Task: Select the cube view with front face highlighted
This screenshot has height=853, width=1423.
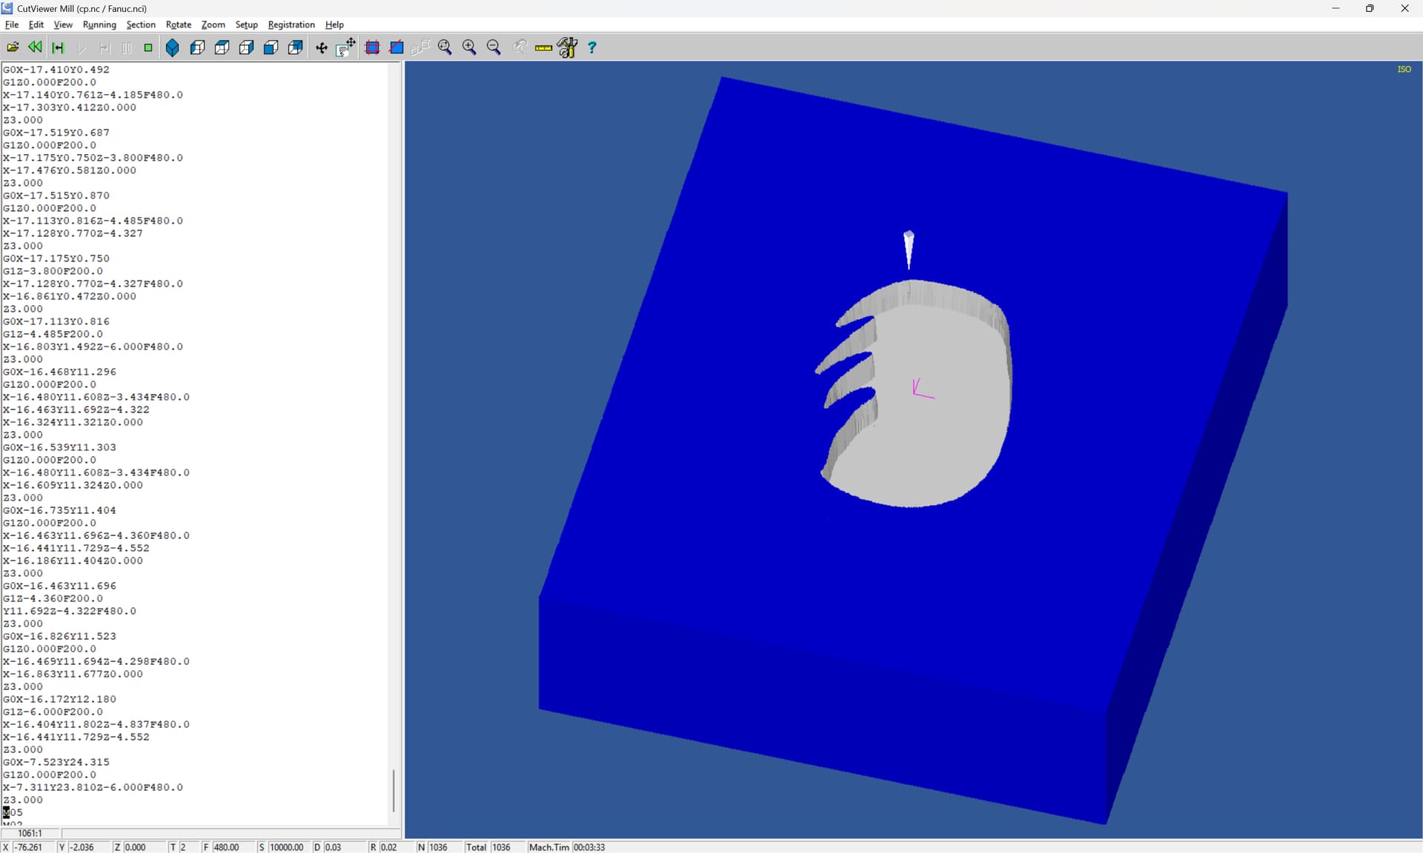Action: point(271,47)
